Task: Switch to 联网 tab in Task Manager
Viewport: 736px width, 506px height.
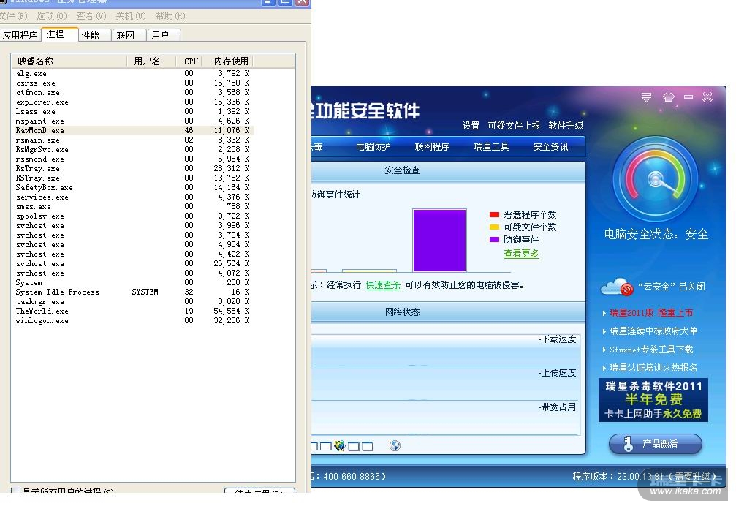Action: [x=129, y=35]
